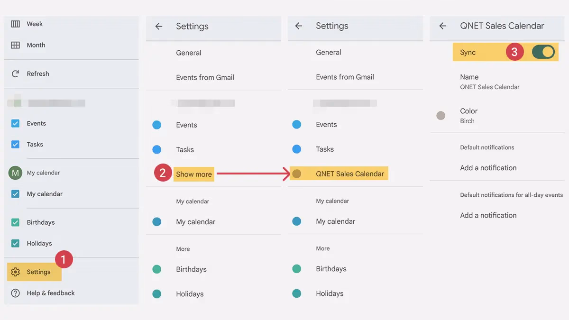Go back from second panel Settings
Screen dimensions: 569x320
[x=159, y=27]
